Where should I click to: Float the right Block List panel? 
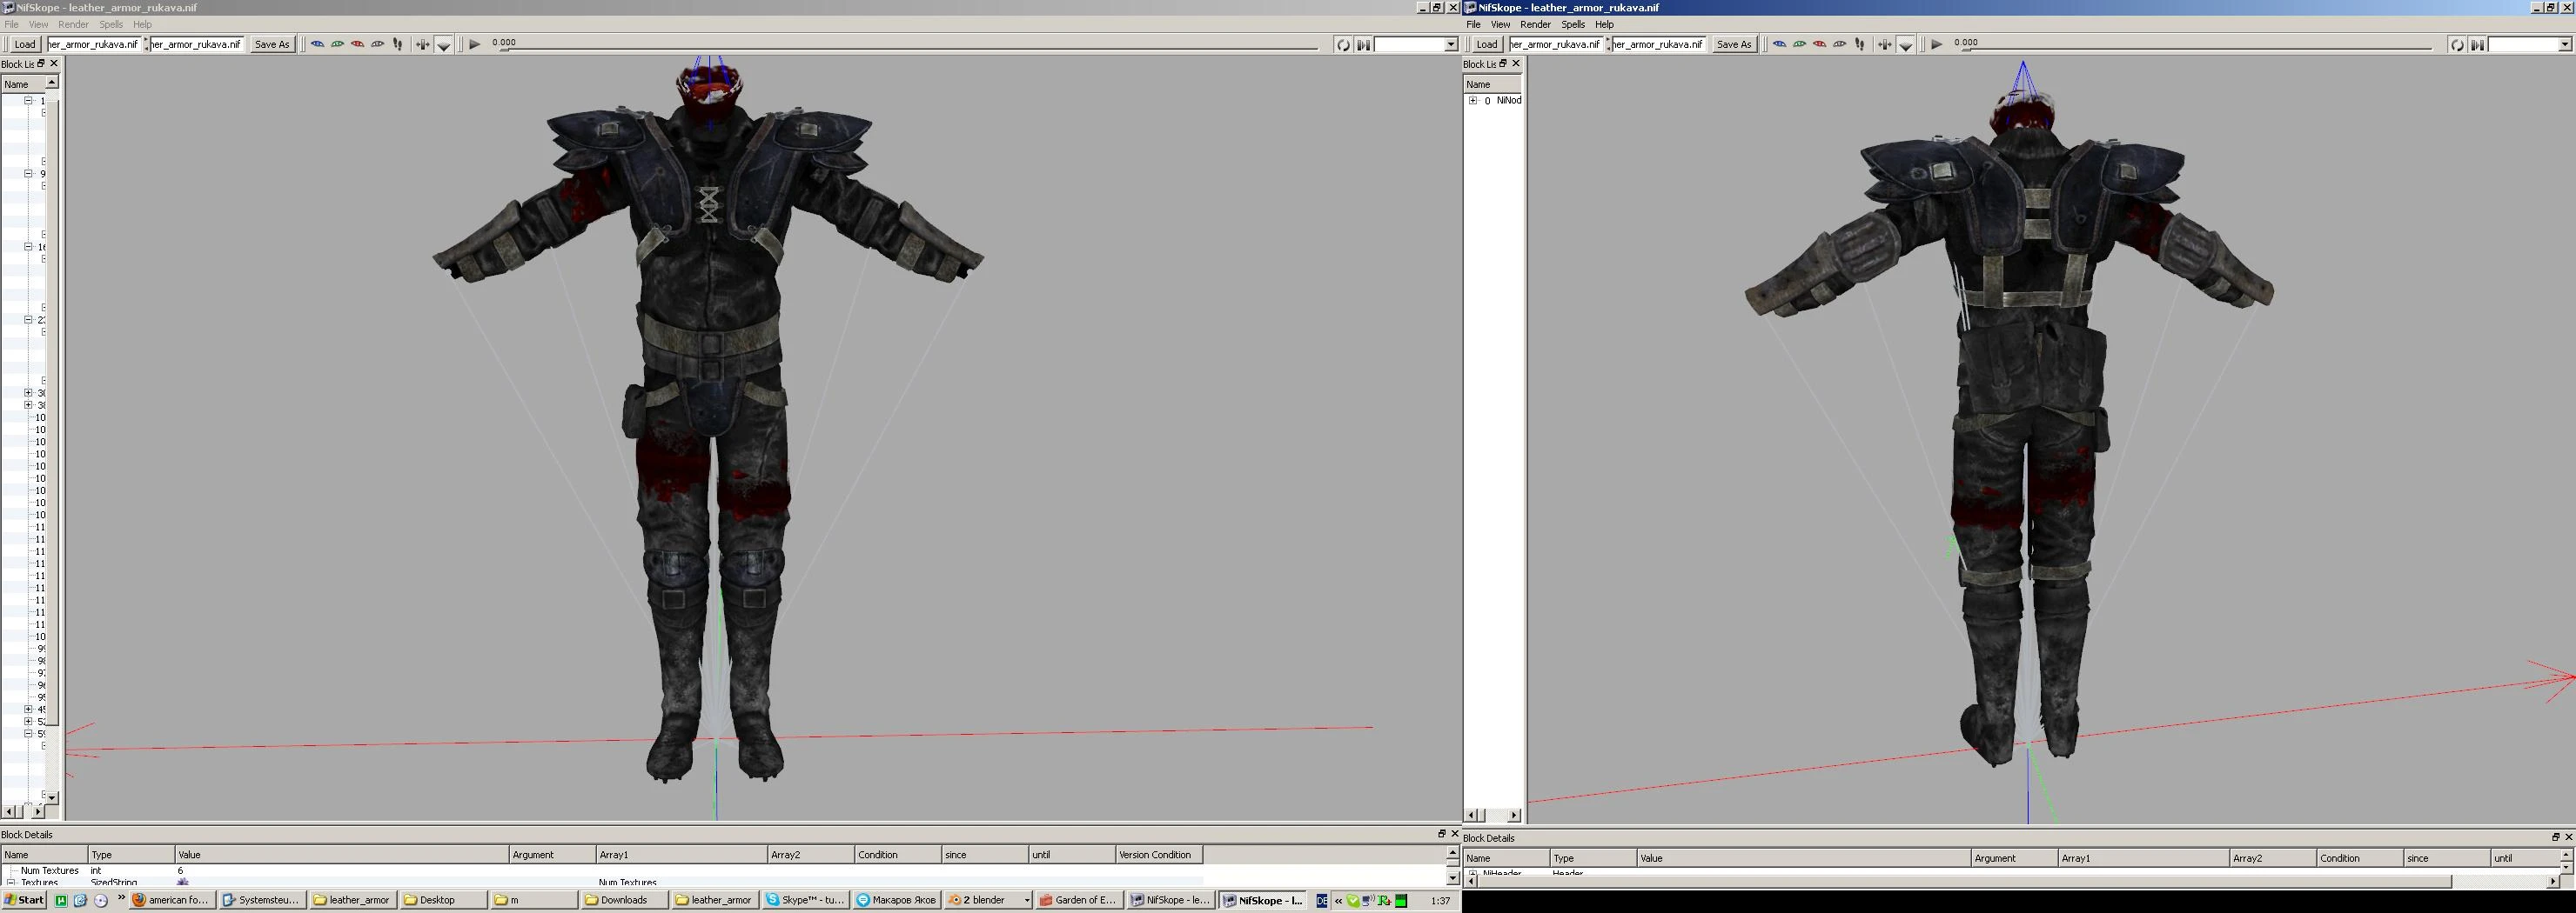1502,64
